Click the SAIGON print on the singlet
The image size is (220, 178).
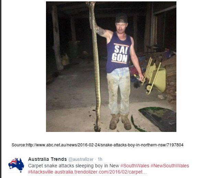click(120, 54)
